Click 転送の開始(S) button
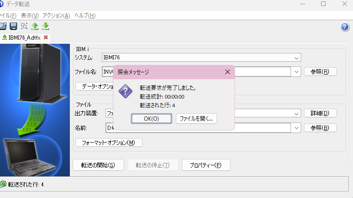Screen dimensions: 353x198 [98, 165]
